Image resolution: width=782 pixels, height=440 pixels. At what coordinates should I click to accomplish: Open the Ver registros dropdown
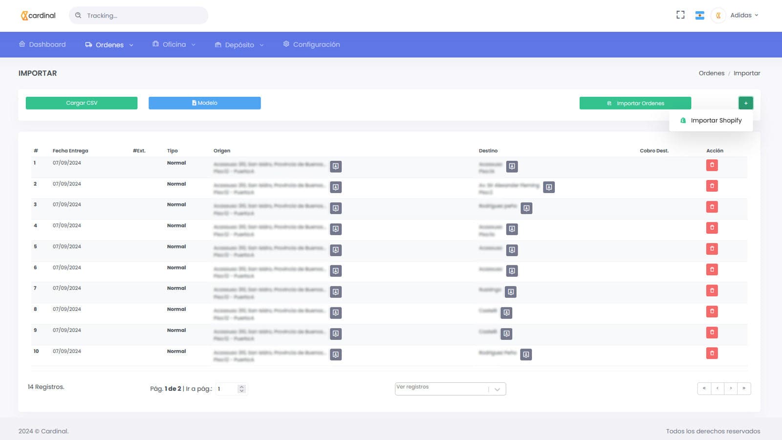(450, 389)
